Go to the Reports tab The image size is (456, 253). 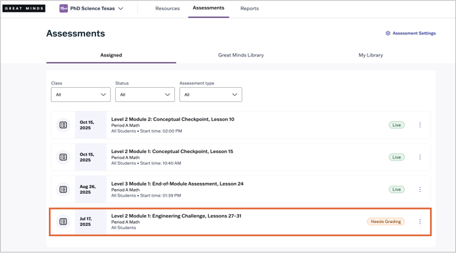(x=250, y=8)
